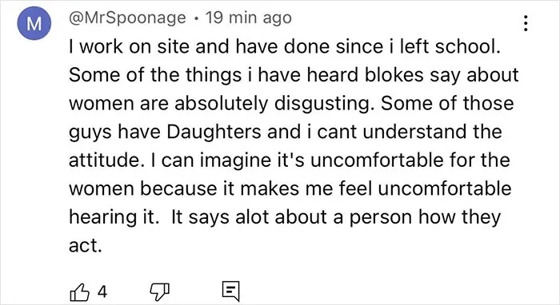Dislike the comment with thumbs-down icon
The width and height of the screenshot is (560, 305).
coord(159,292)
